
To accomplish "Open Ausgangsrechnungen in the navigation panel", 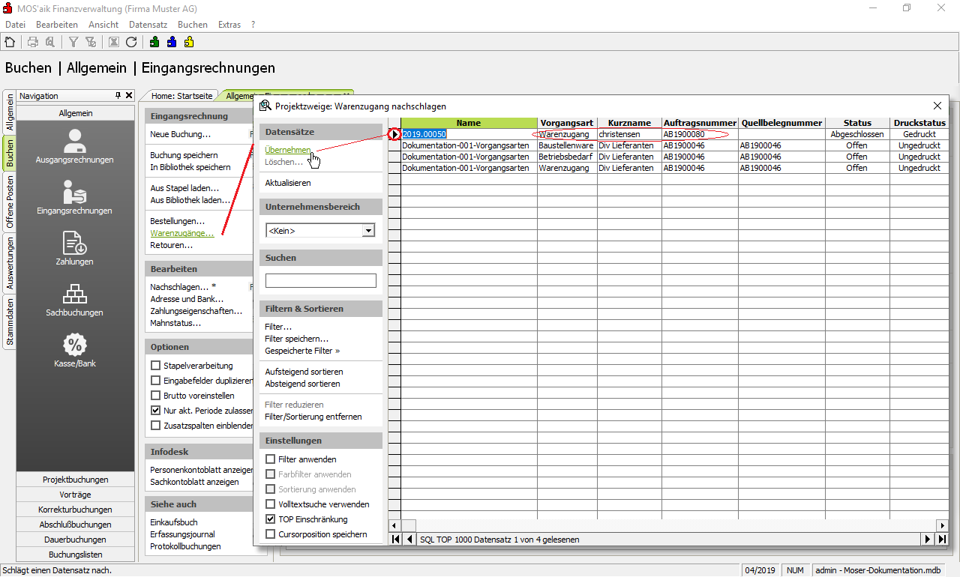I will (74, 147).
